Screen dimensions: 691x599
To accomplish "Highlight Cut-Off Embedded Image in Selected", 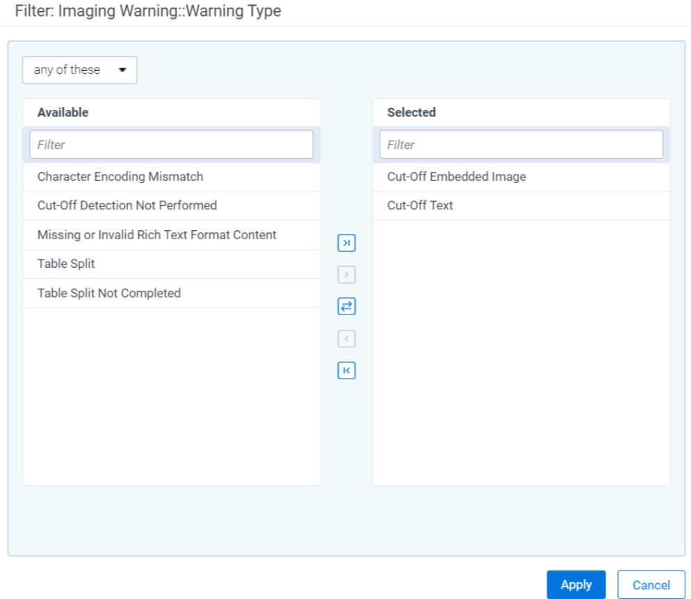I will (521, 177).
